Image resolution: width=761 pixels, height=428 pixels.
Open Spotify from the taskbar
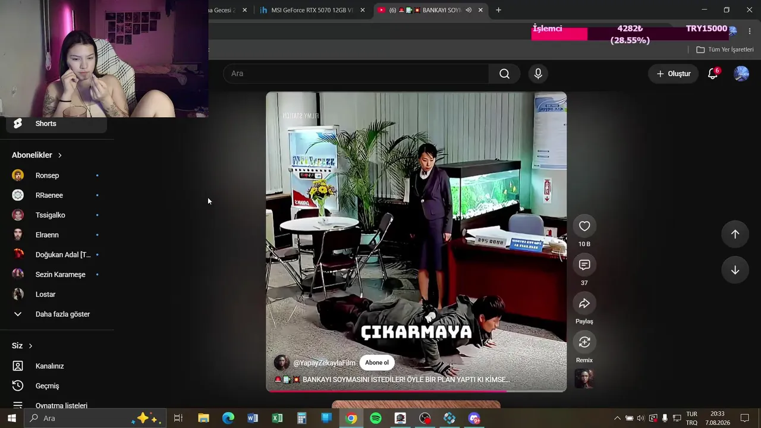click(376, 418)
